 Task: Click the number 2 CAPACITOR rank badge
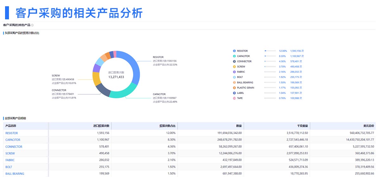(x=234, y=56)
